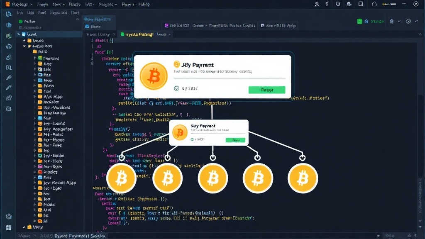Viewport: 425px width, 239px height.
Task: Toggle the panel layout square icon in top bar
Action: [x=361, y=4]
